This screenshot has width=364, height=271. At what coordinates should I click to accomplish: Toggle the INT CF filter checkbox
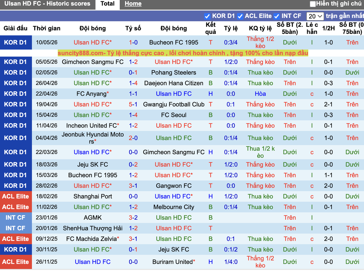pyautogui.click(x=276, y=16)
